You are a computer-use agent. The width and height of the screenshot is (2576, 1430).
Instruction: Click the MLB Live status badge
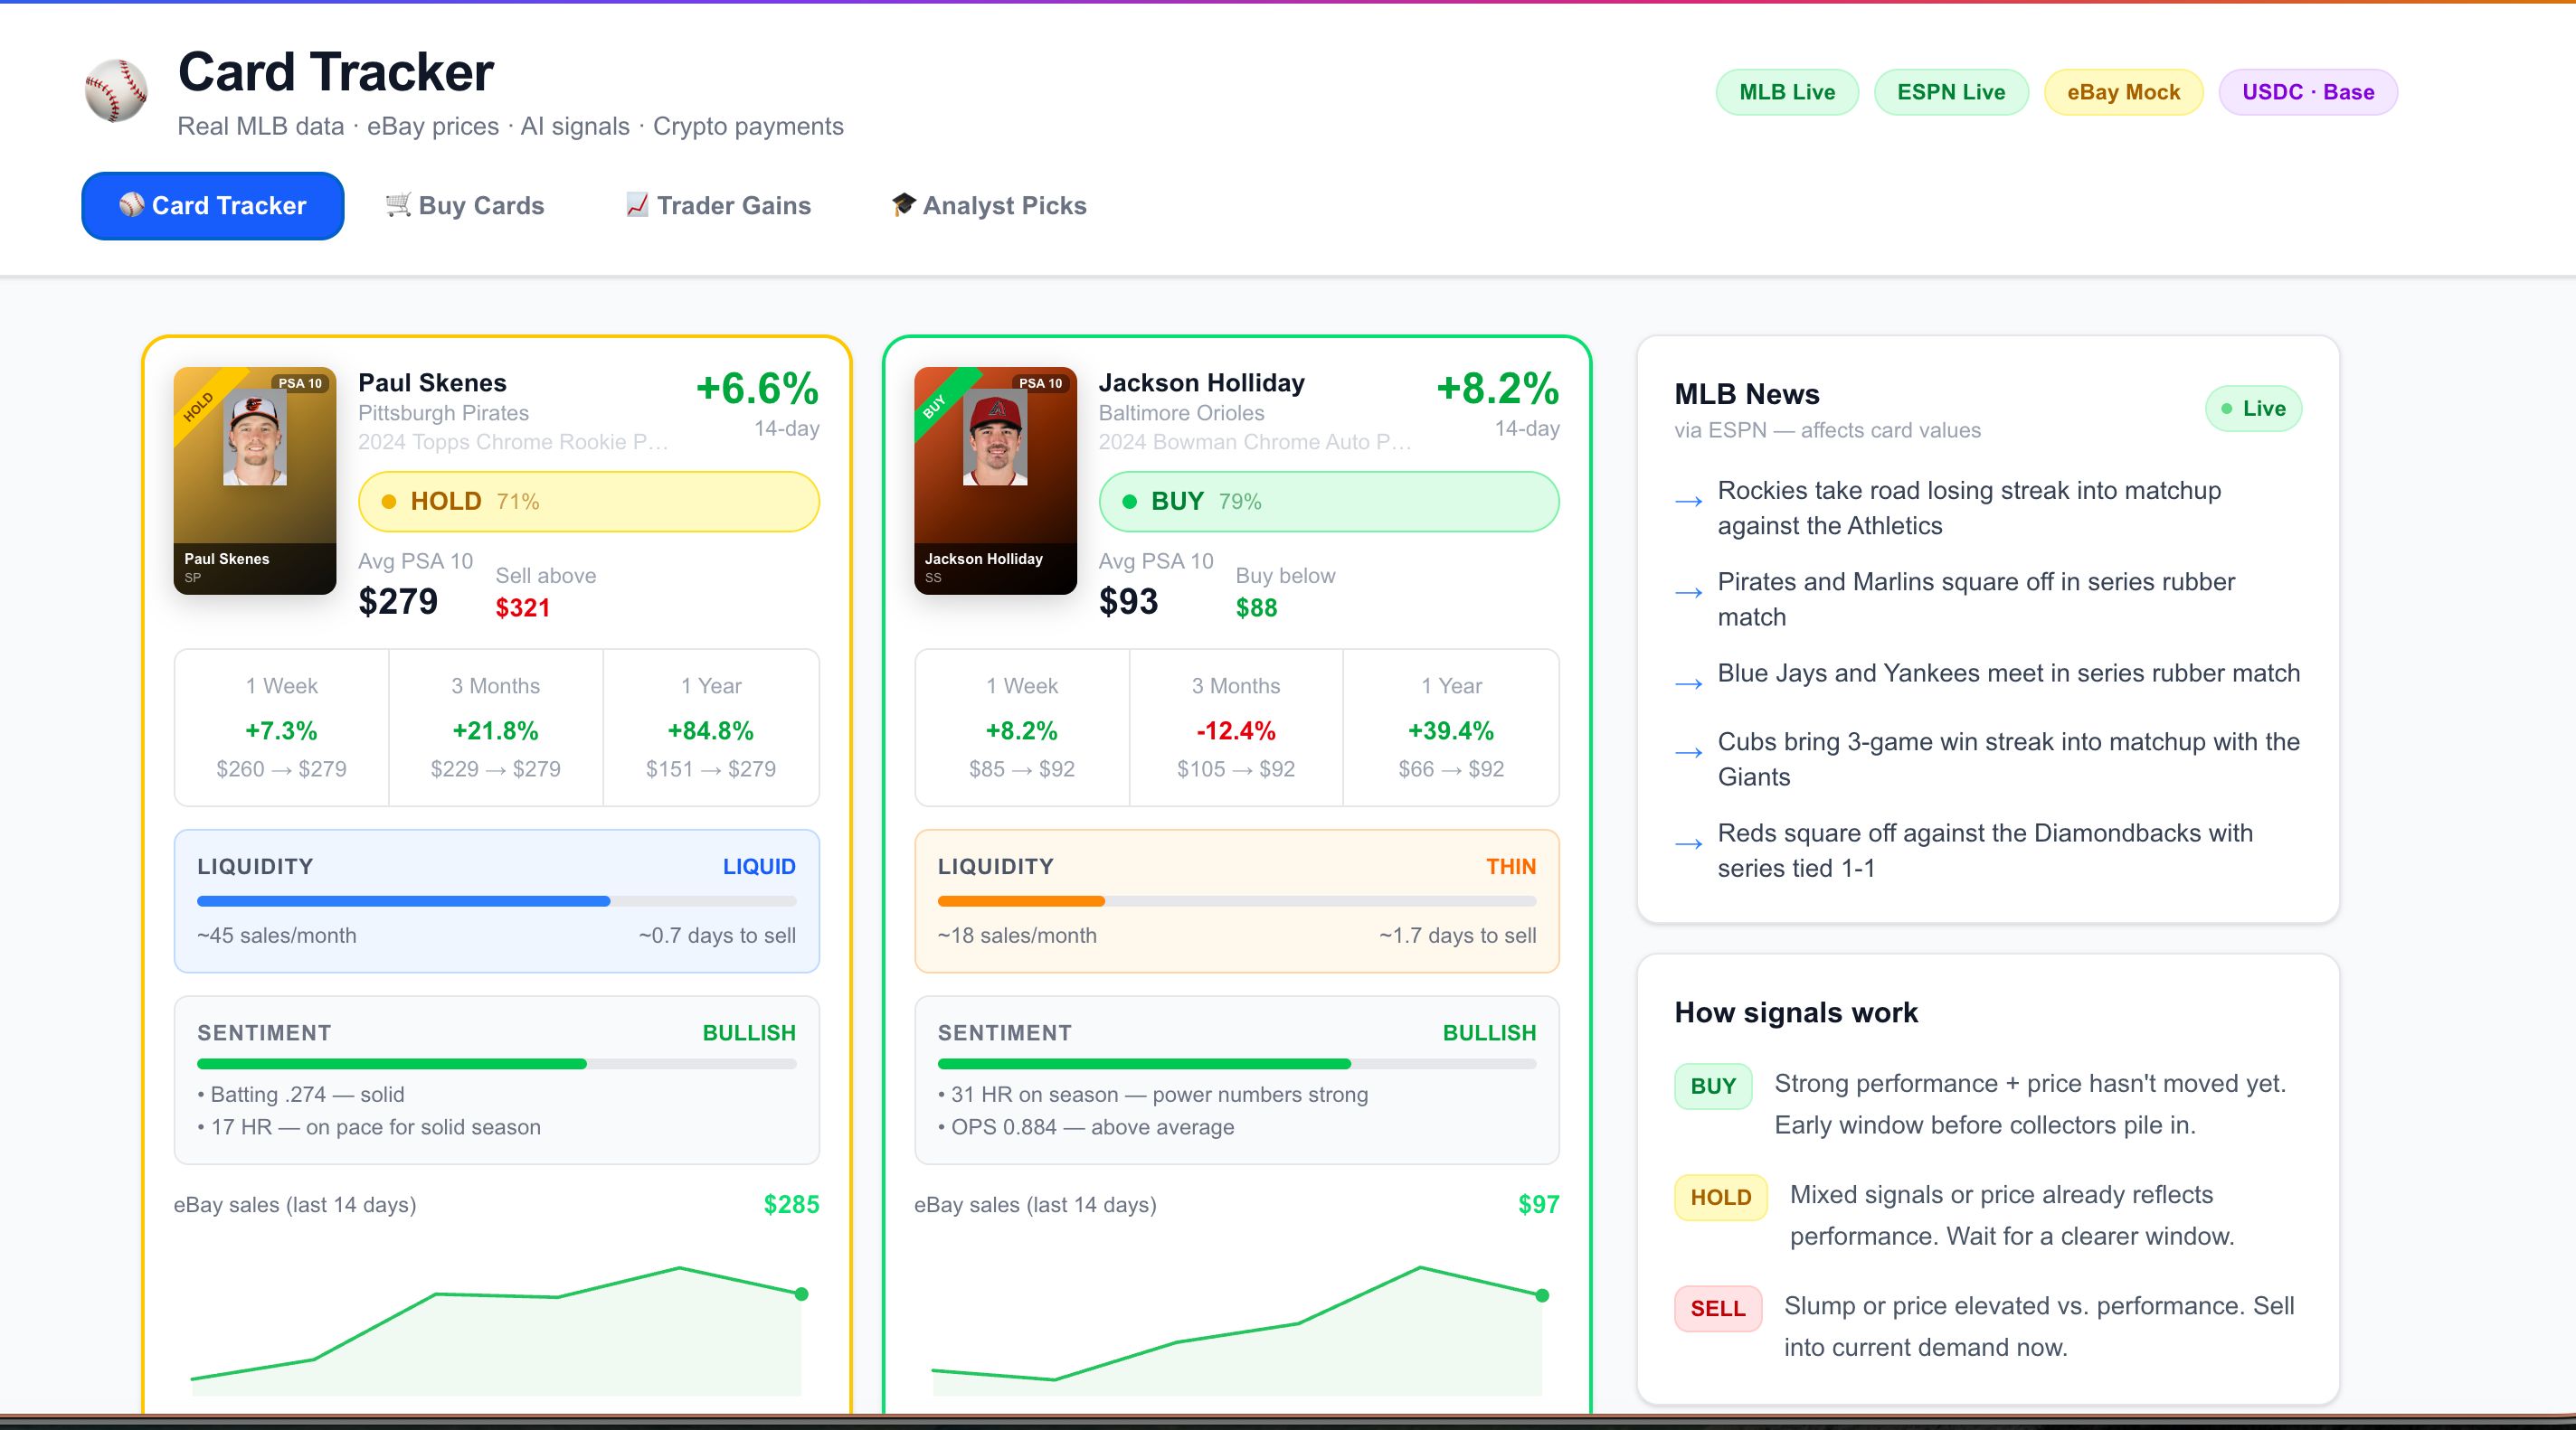coord(1787,92)
